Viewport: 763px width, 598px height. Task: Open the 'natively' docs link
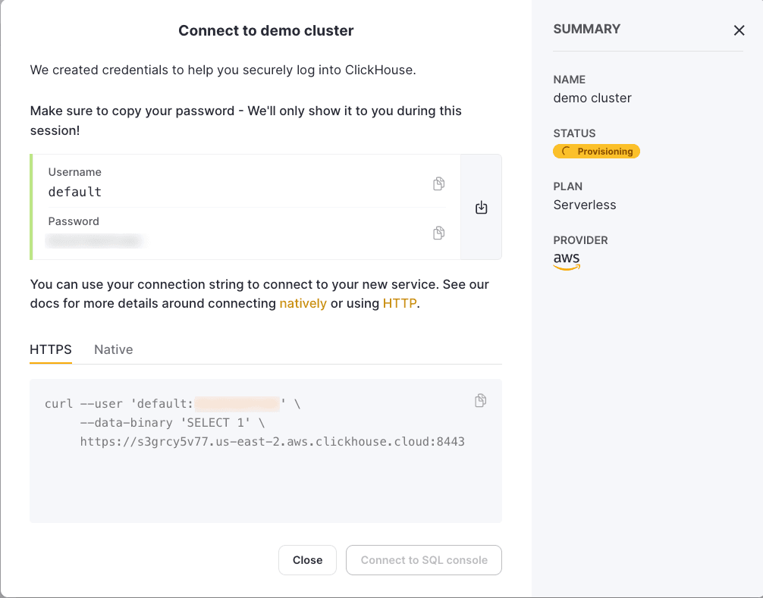pyautogui.click(x=303, y=303)
